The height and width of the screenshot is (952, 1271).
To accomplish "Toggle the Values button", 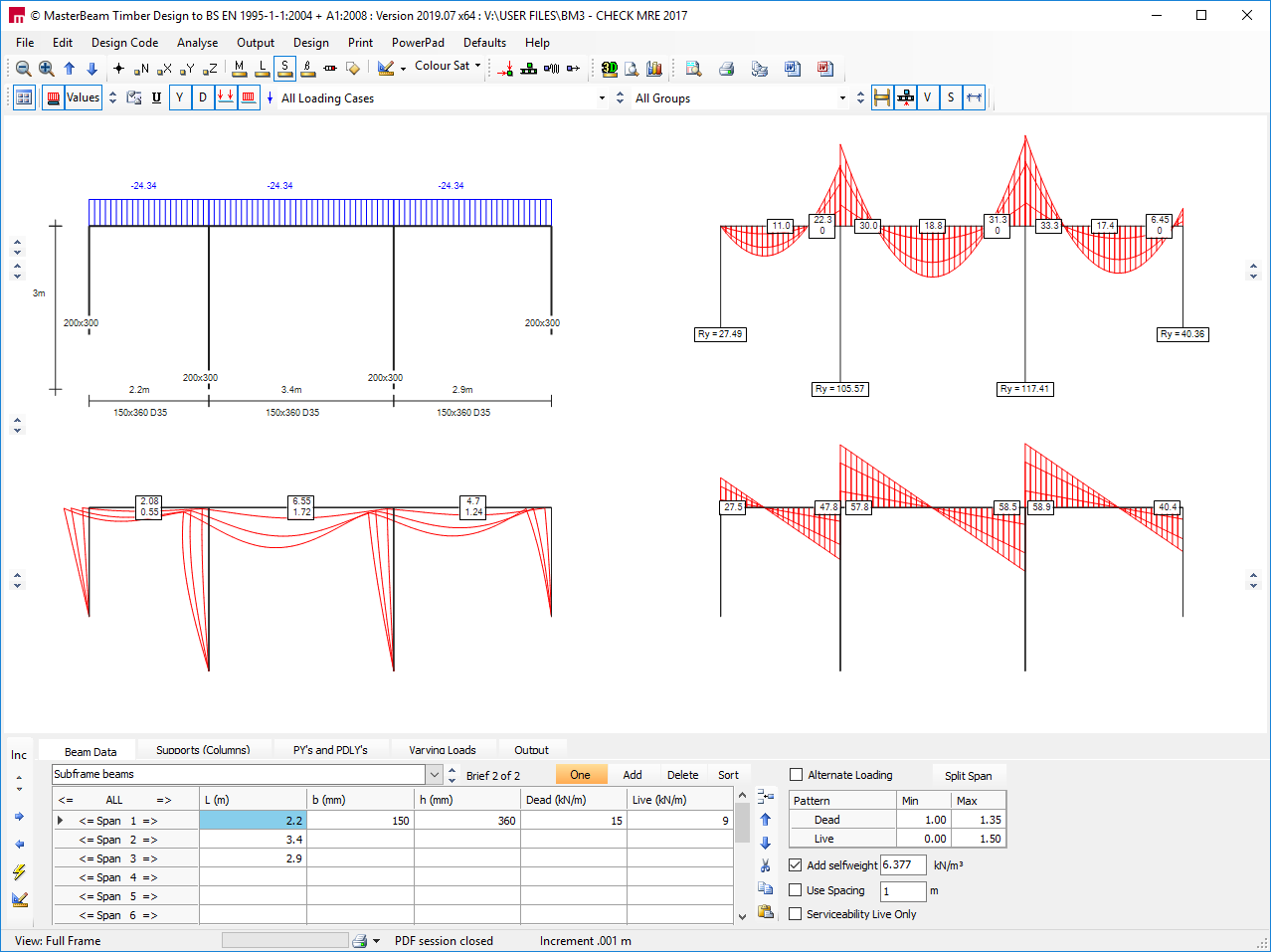I will [83, 97].
